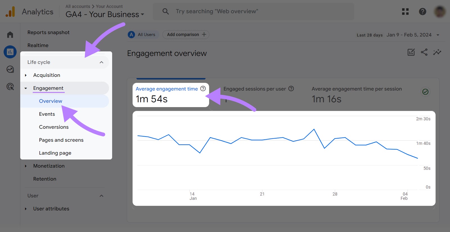
Task: Click the apps grid icon
Action: click(x=405, y=12)
